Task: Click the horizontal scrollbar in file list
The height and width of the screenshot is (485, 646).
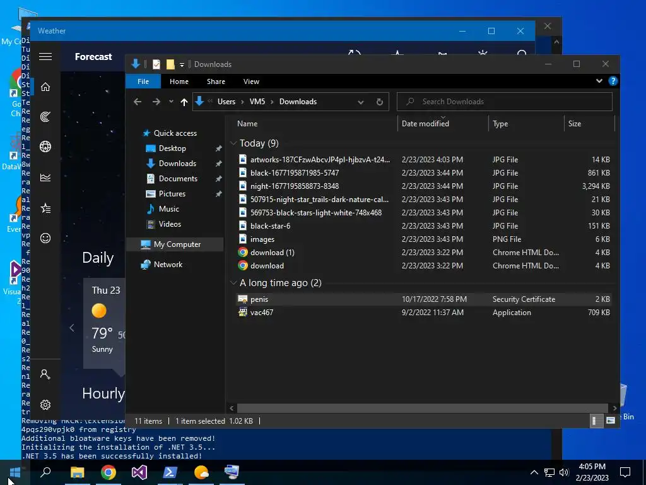Action: click(422, 408)
